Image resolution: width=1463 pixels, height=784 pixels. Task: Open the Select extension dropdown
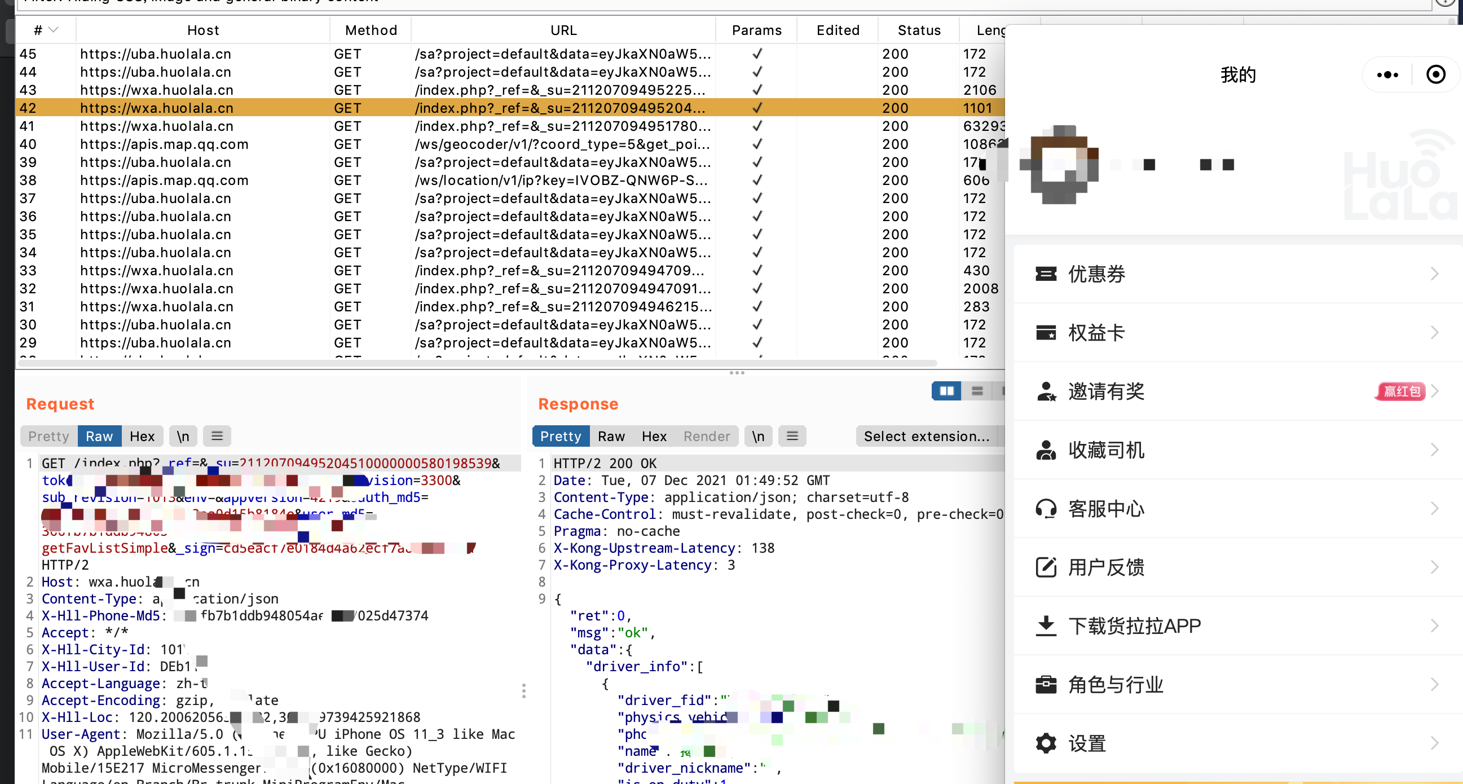[927, 436]
